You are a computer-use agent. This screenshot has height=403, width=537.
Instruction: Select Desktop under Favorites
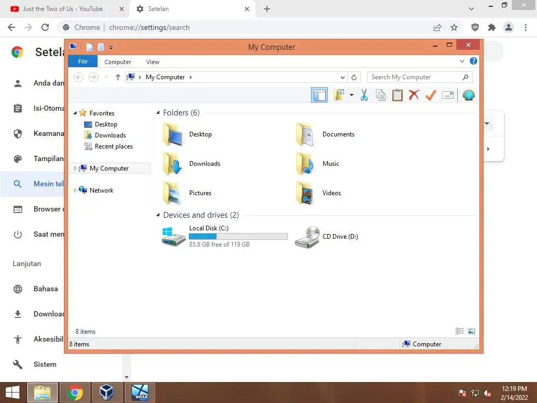coord(106,124)
